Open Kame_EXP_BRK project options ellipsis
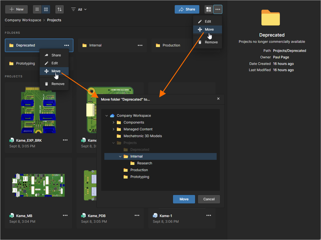Viewport: 321px width, 240px height. pyautogui.click(x=65, y=140)
